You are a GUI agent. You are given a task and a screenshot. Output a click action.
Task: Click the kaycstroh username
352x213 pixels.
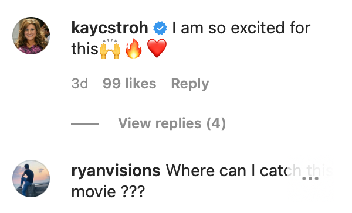click(x=110, y=28)
